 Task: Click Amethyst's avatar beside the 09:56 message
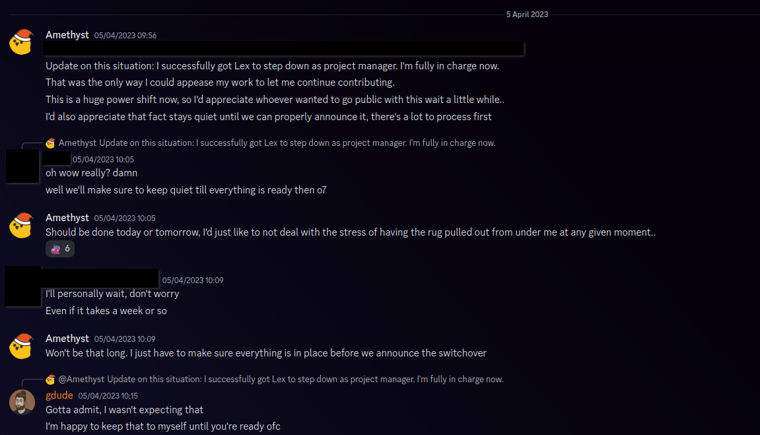pyautogui.click(x=22, y=42)
